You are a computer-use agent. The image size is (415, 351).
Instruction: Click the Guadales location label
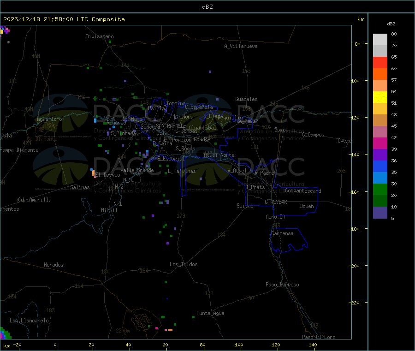(x=246, y=99)
